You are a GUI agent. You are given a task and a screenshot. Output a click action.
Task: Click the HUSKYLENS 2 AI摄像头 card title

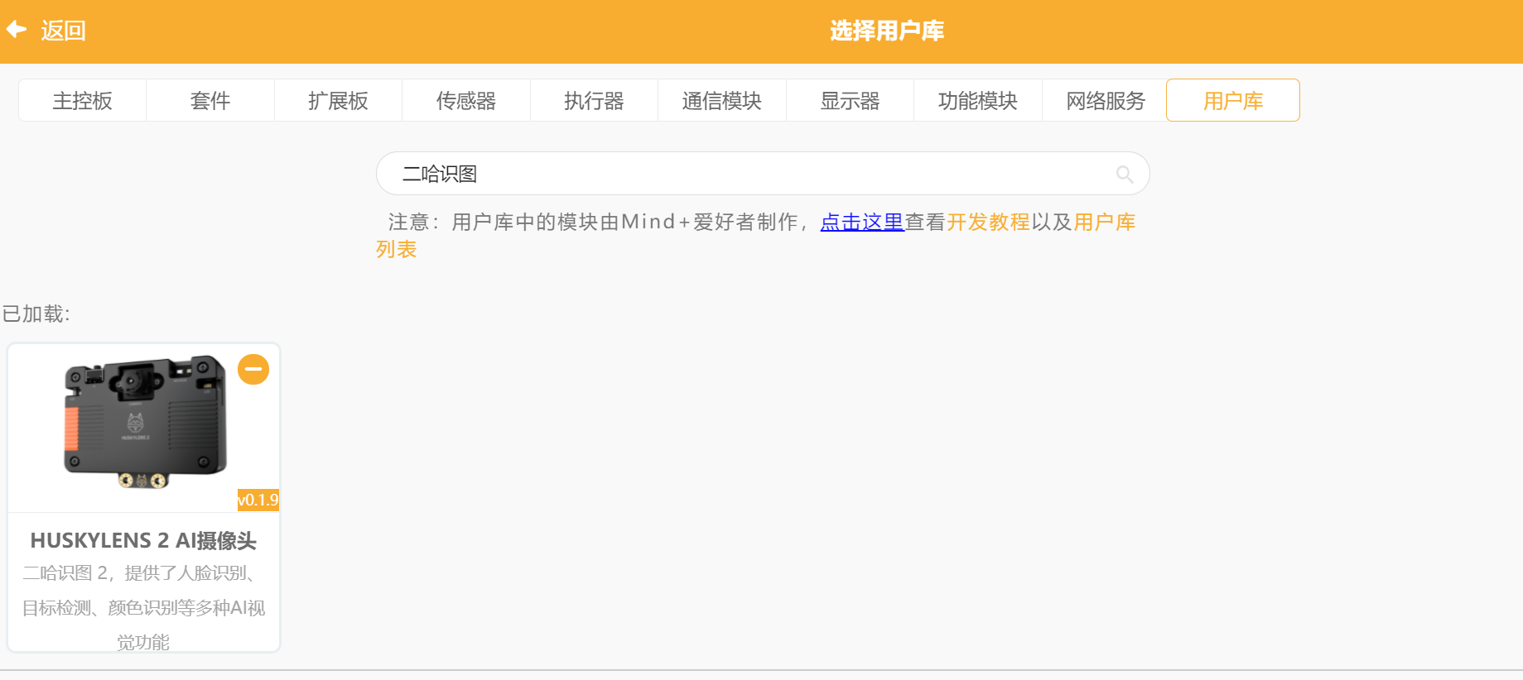click(143, 540)
